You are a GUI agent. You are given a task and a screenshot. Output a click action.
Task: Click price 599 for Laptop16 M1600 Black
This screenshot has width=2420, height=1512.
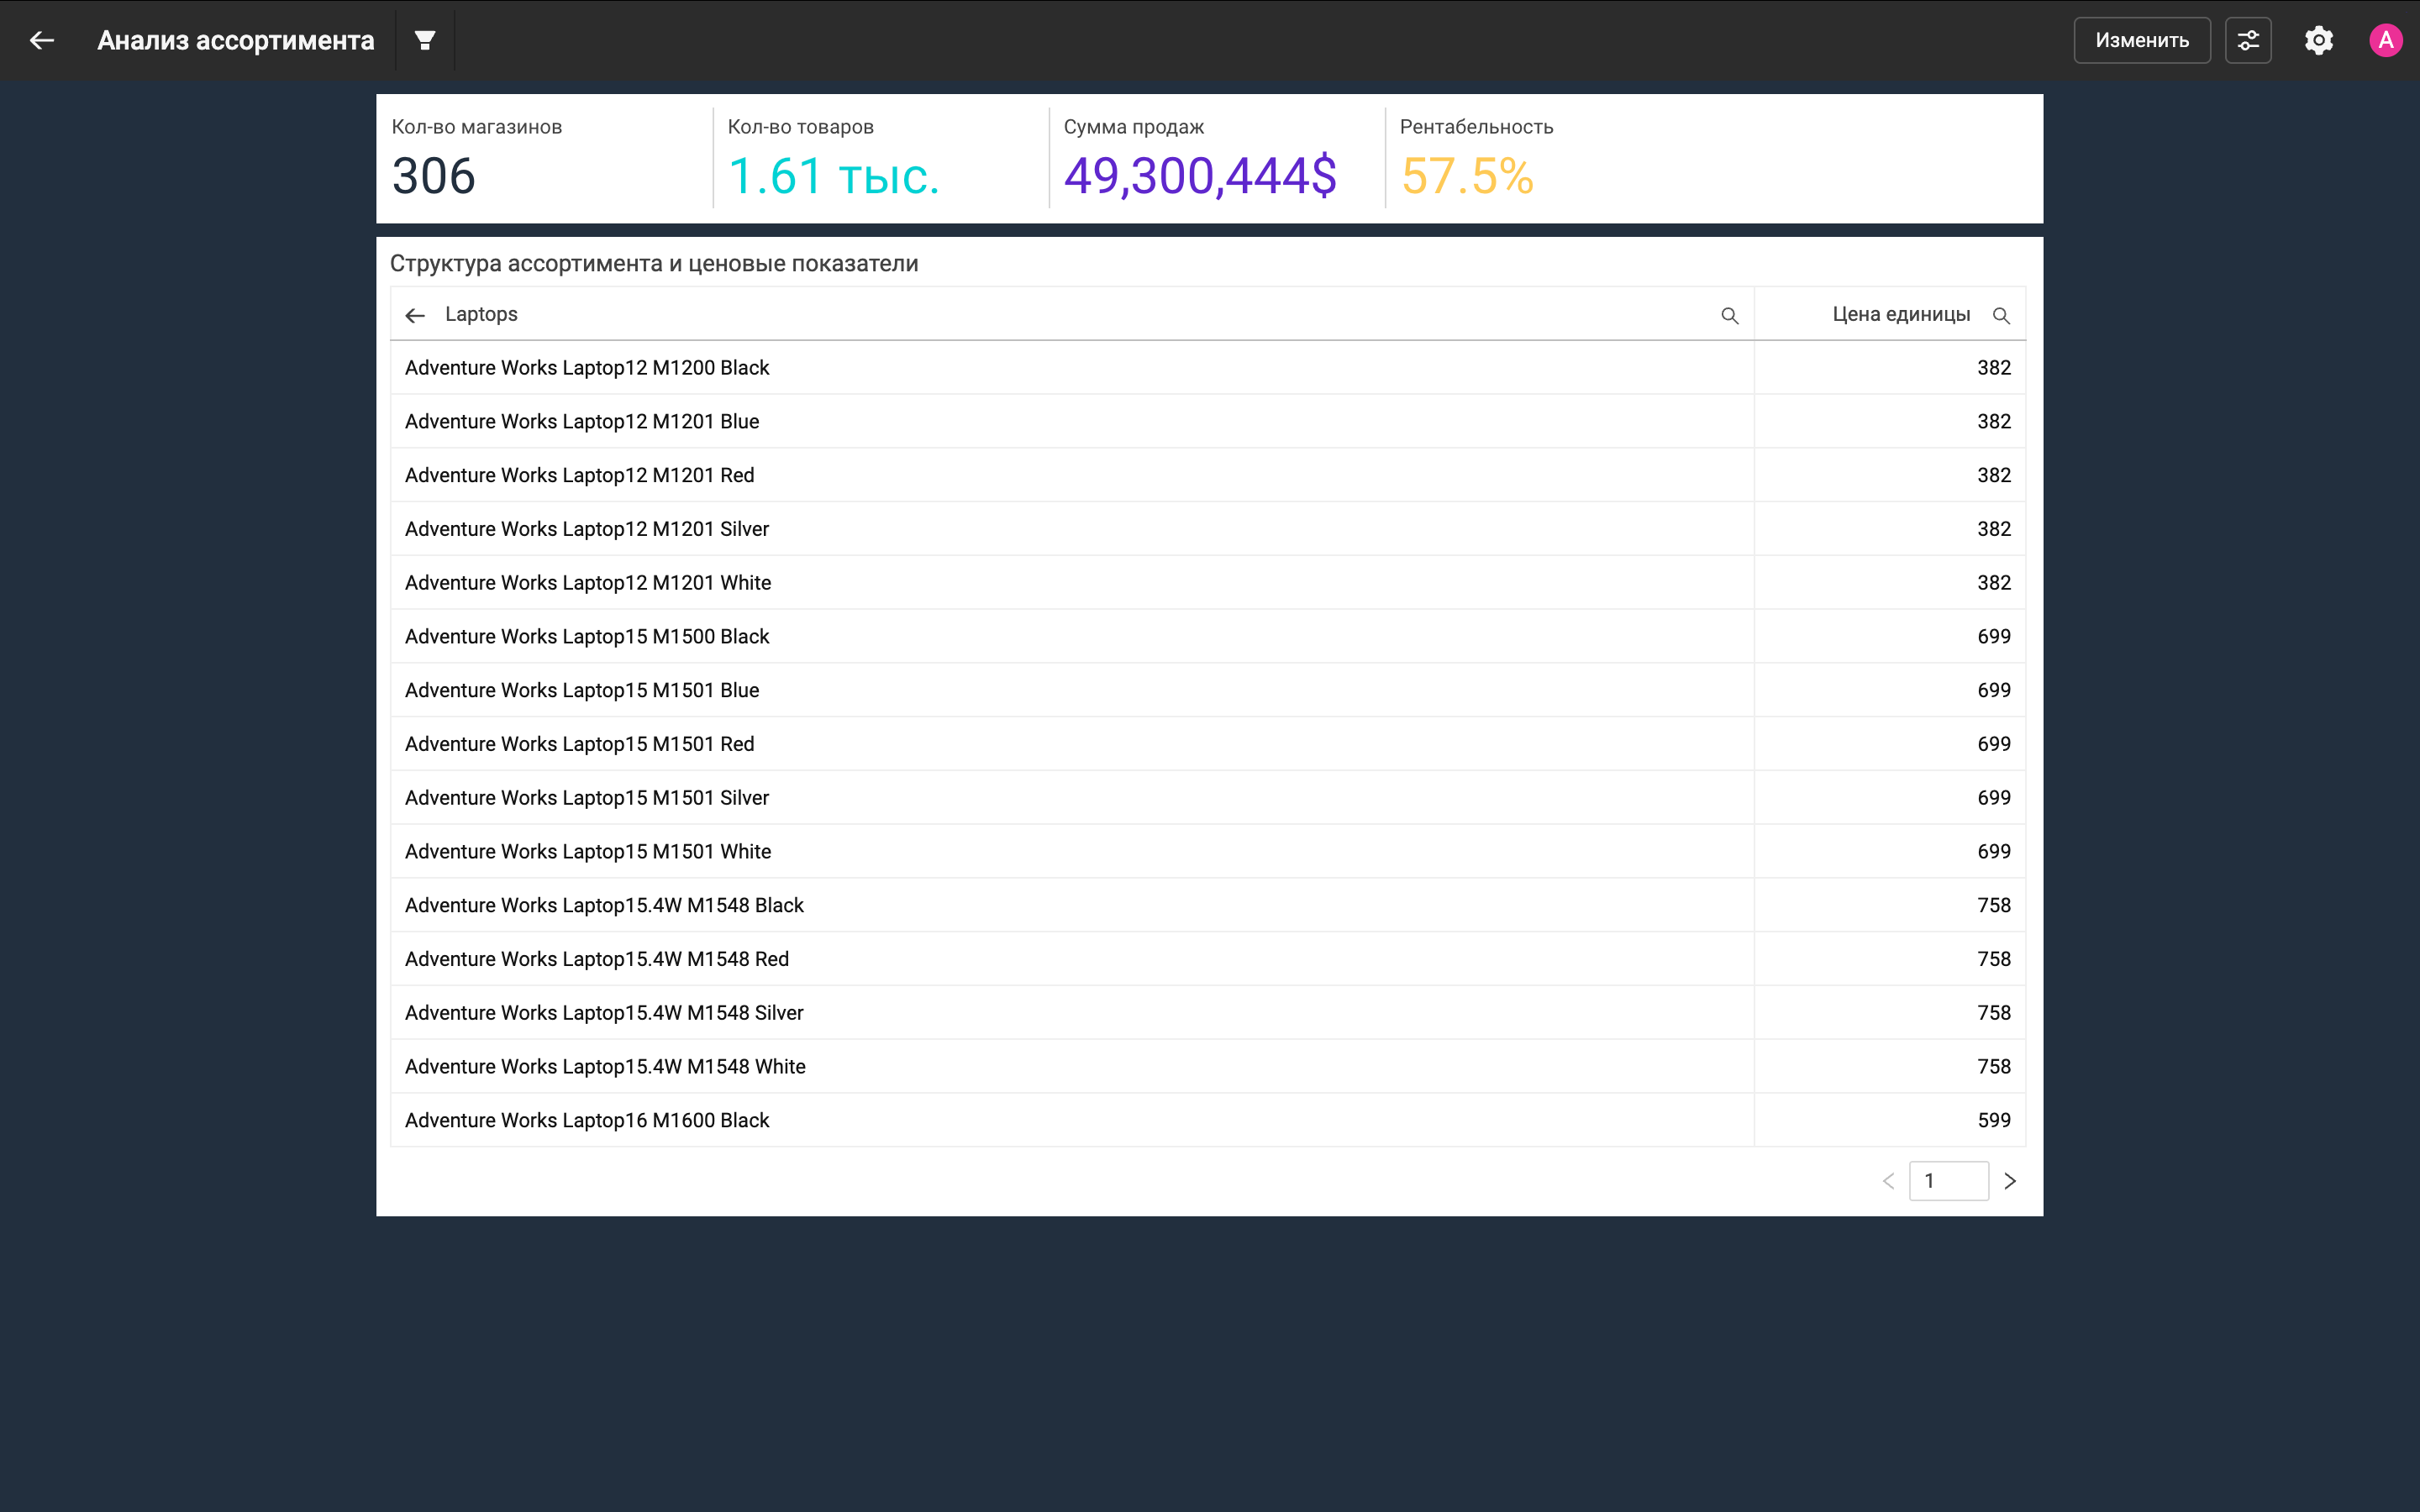1994,1120
